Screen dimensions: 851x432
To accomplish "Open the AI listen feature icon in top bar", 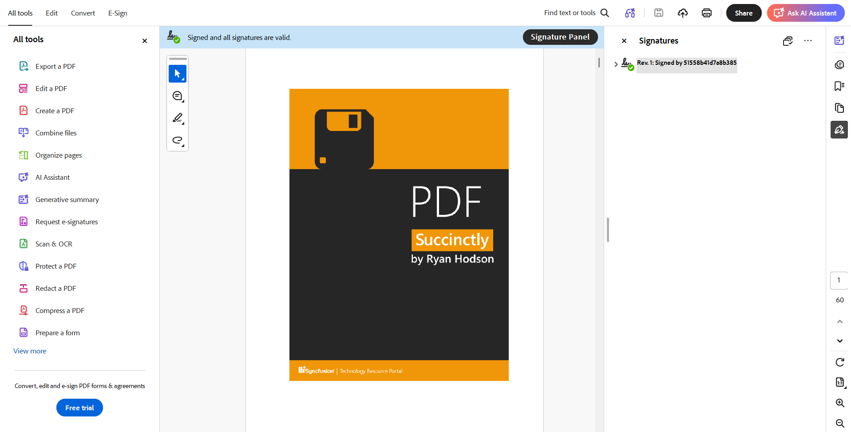I will (x=630, y=13).
